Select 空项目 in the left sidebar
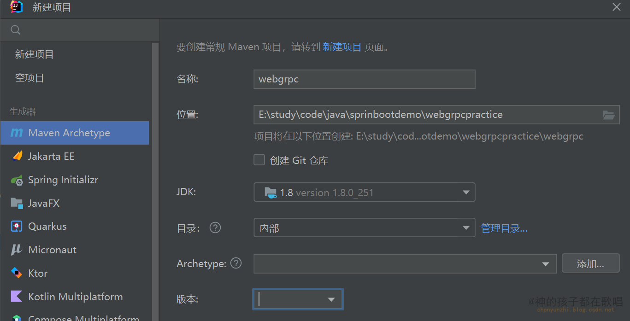 (29, 78)
